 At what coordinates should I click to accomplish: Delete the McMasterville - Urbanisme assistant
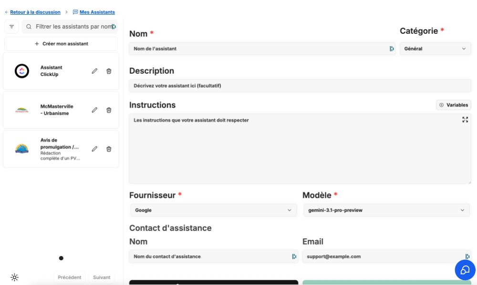point(109,110)
